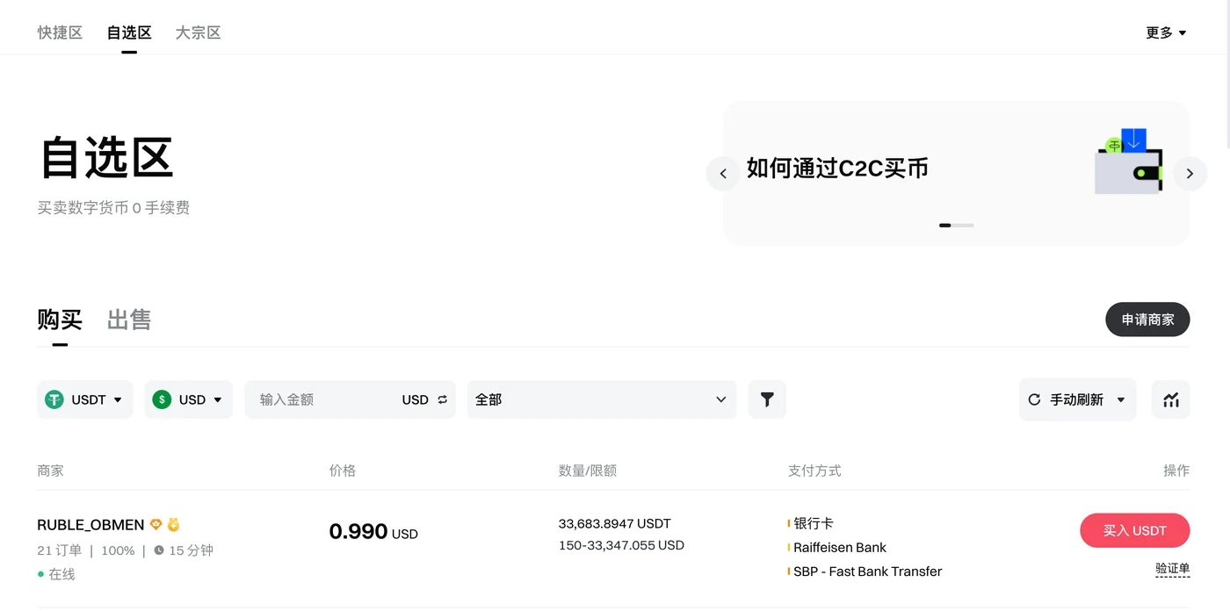Click the 银行卡 payment method

pos(813,523)
